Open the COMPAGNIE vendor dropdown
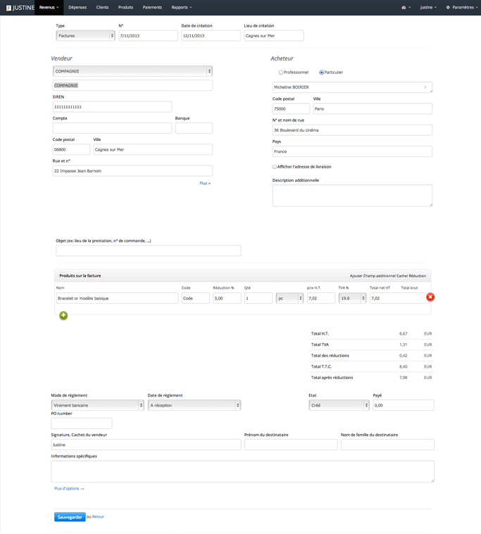Viewport: 481px width, 534px height. click(132, 71)
